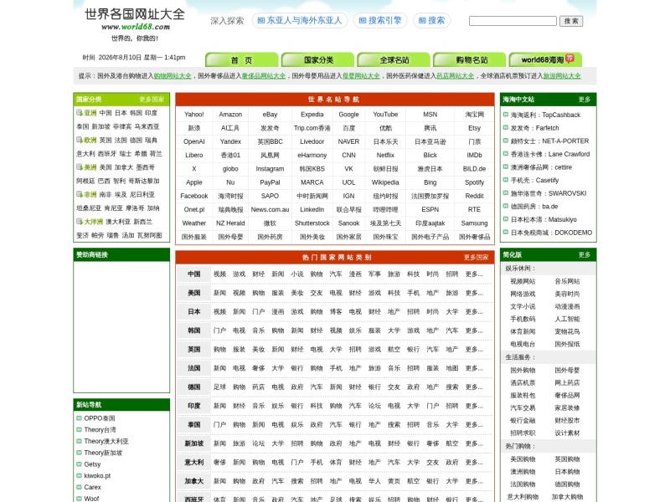670x502 pixels.
Task: Click the 荐 badge on world68海淘 tab
Action: pyautogui.click(x=569, y=59)
